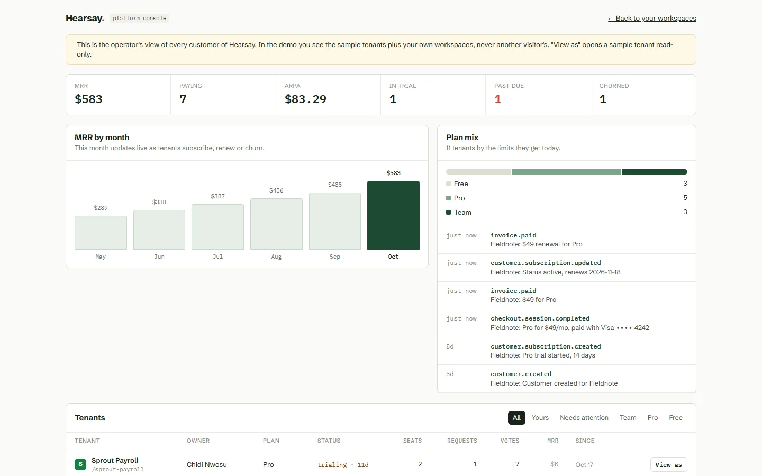Image resolution: width=762 pixels, height=476 pixels.
Task: Click the Team plan legend swatch
Action: (449, 213)
